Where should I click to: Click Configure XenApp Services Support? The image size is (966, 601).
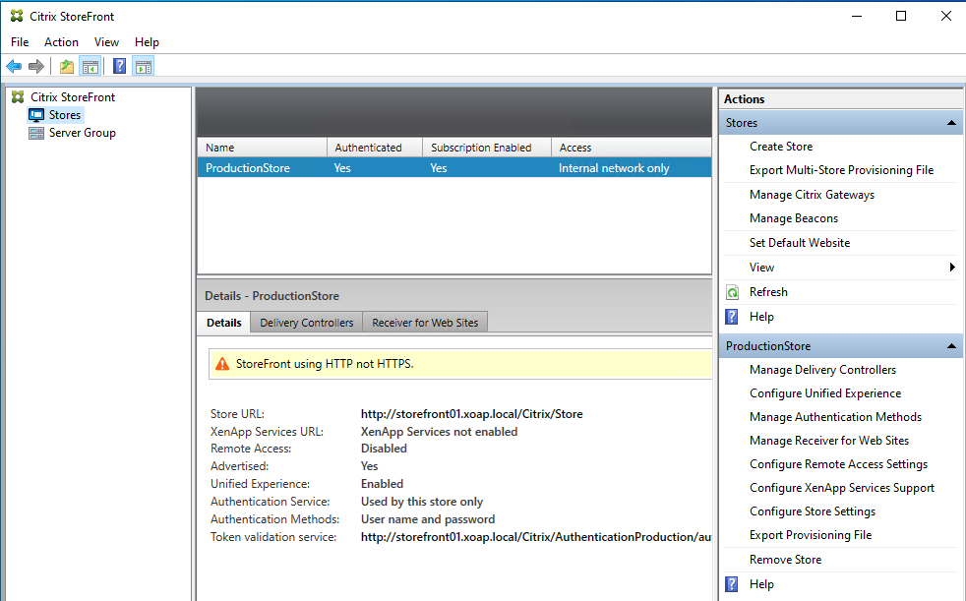click(x=841, y=488)
